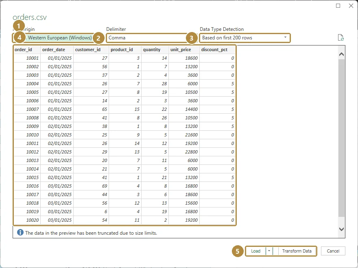The image size is (358, 268).
Task: Click order_date 03/01/2025 in row 10018
Action: coord(57,203)
